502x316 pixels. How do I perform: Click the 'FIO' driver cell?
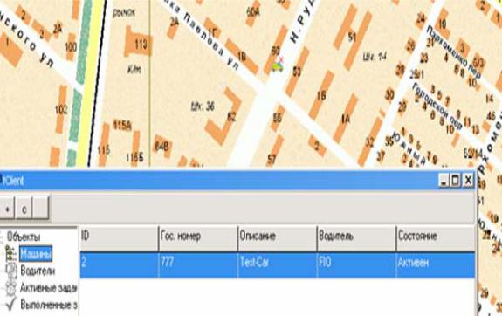coord(356,264)
